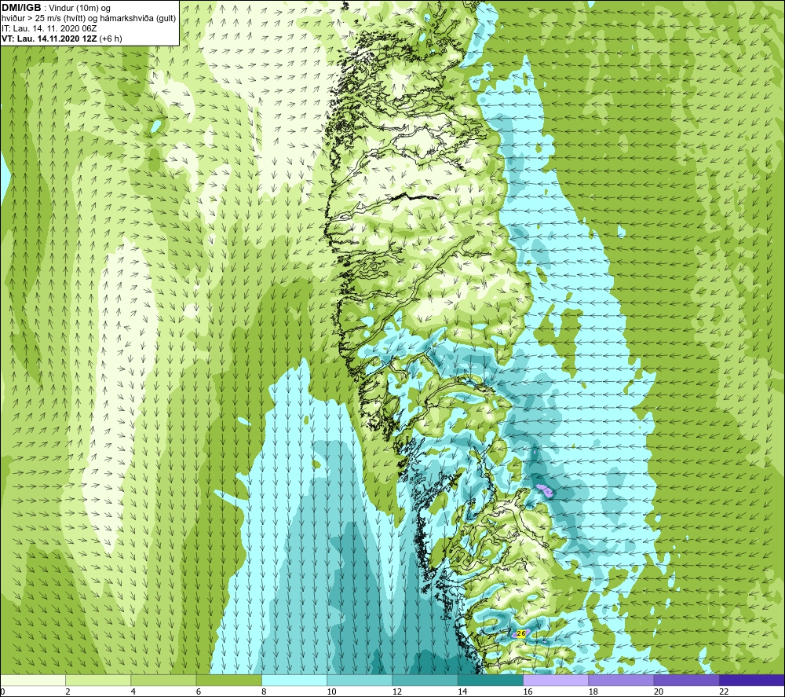Click the violet 20–22 m/s legend swatch

point(686,680)
